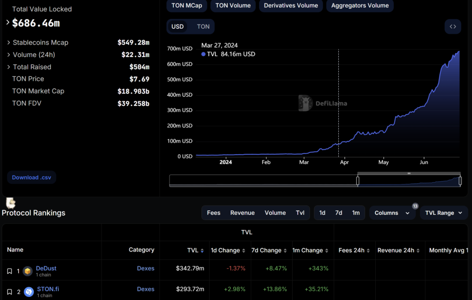Bookmark the STON.fi protocol row

pos(10,292)
